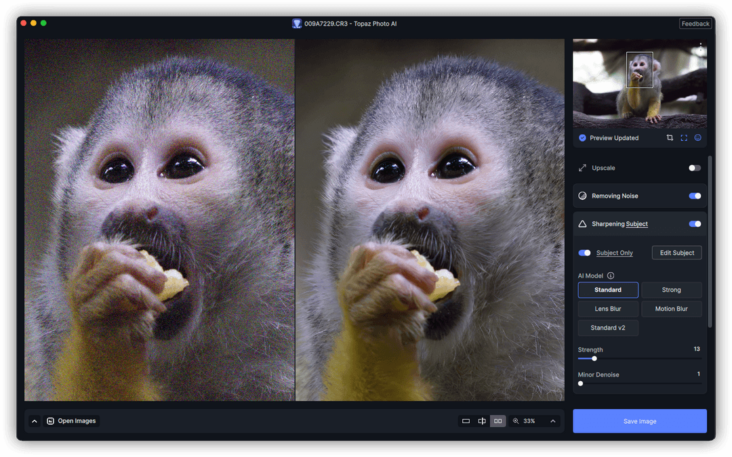
Task: Select the side-by-side view mode
Action: 497,420
